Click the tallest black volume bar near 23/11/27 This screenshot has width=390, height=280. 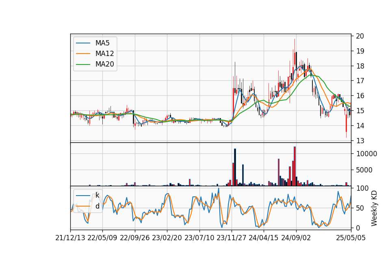235,167
